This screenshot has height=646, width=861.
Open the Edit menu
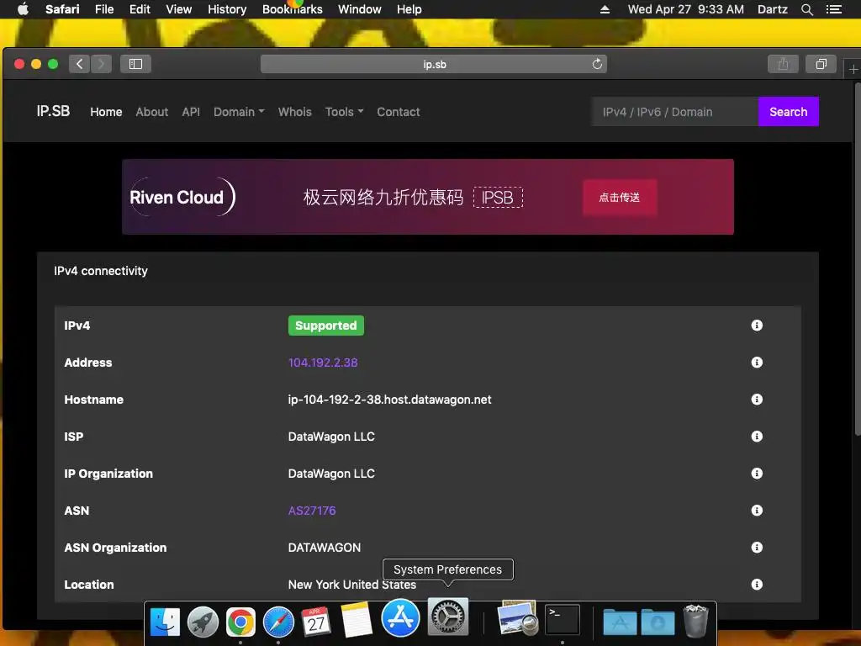pyautogui.click(x=140, y=9)
